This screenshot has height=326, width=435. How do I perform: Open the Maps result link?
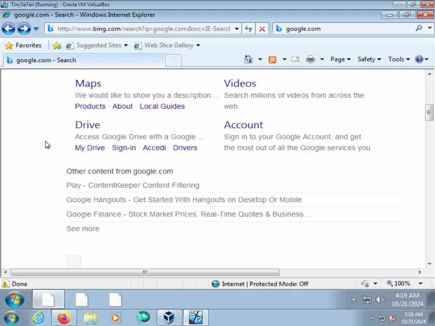point(88,84)
